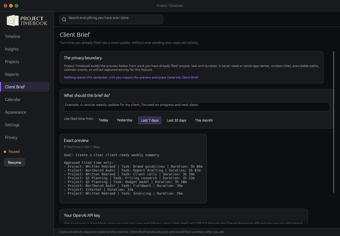Click the "Approved filed time only:" line
The height and width of the screenshot is (236, 340).
(89, 163)
